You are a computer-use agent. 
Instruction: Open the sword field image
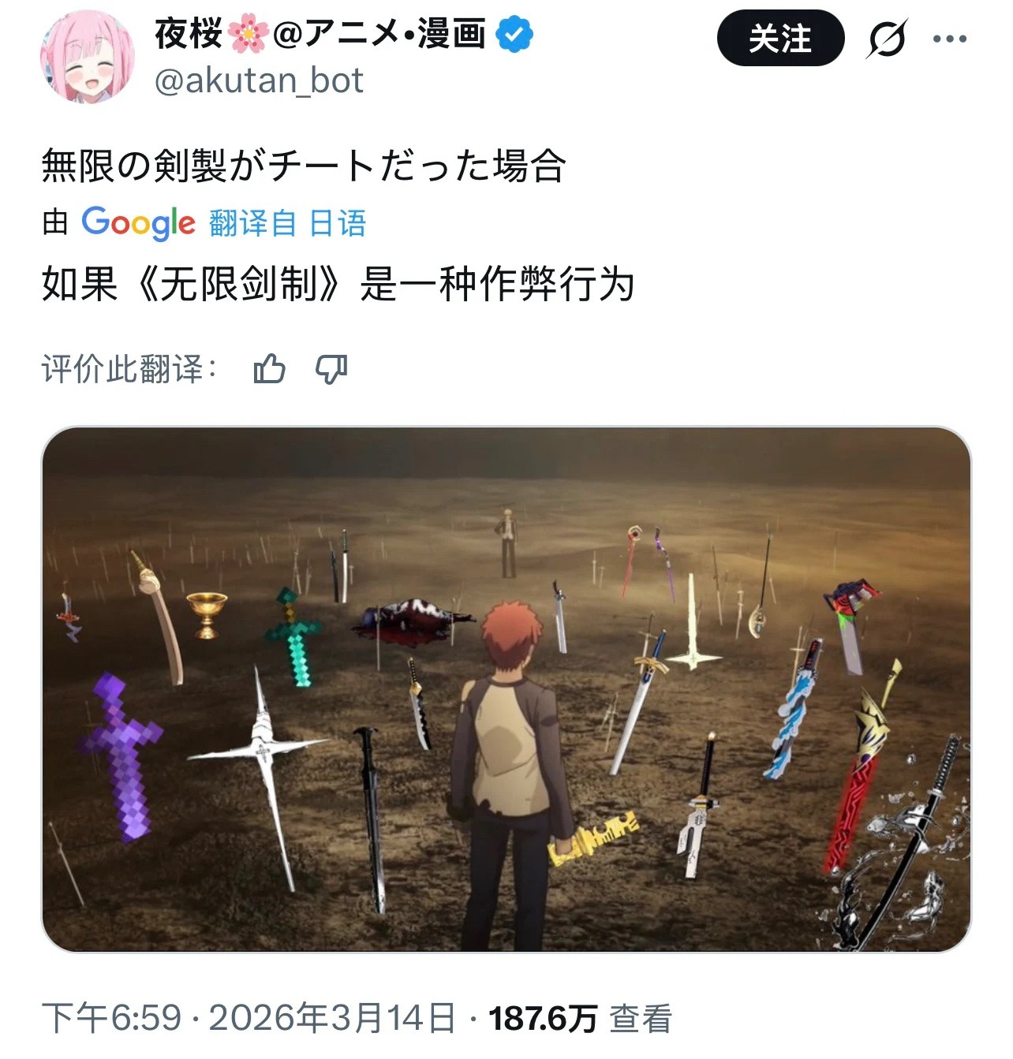pos(506,689)
